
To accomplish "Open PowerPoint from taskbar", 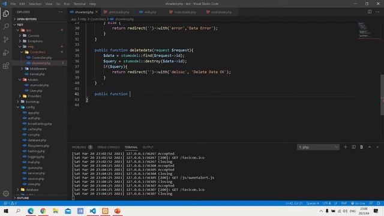I will point(118,211).
